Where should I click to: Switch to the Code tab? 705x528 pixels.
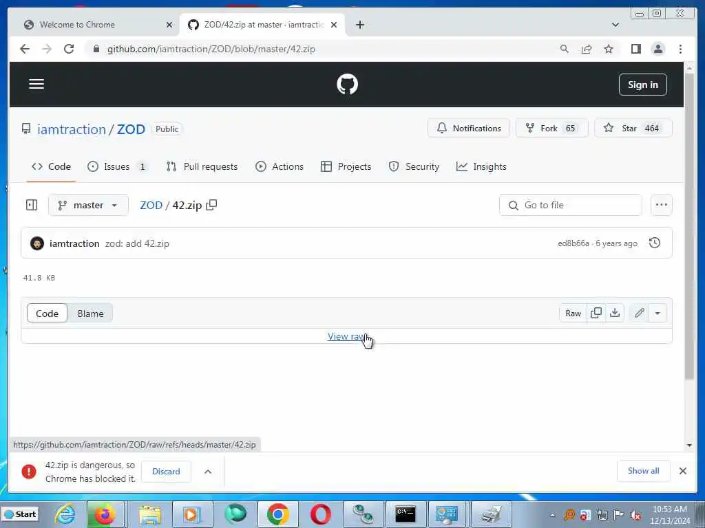pyautogui.click(x=51, y=166)
